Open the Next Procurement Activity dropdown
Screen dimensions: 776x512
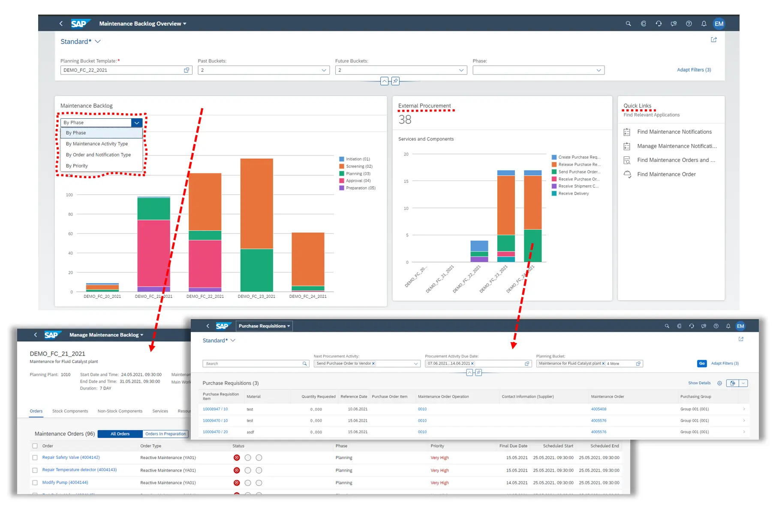pos(415,364)
